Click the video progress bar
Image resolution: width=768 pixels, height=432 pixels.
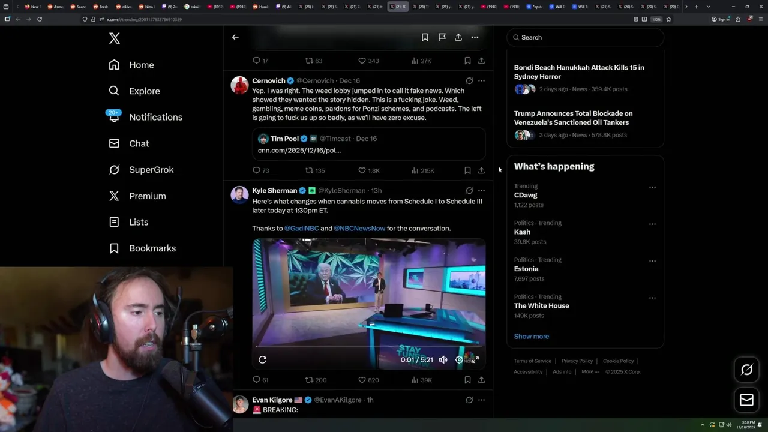point(368,346)
